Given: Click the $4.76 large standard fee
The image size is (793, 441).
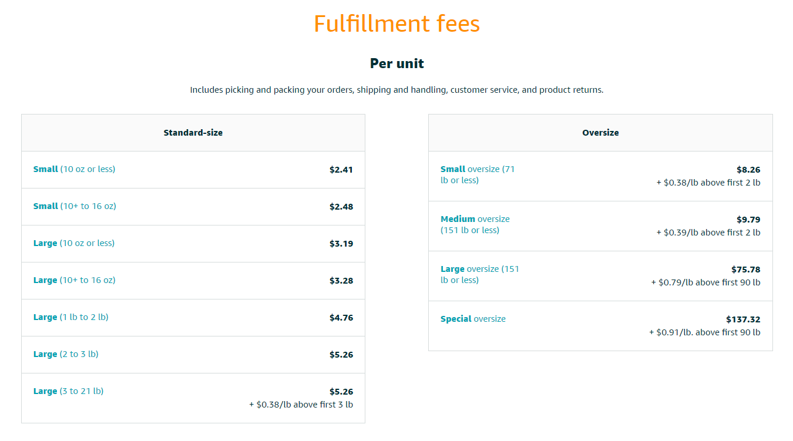Looking at the screenshot, I should pos(341,318).
